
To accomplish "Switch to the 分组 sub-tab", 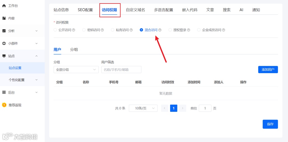I will click(74, 50).
